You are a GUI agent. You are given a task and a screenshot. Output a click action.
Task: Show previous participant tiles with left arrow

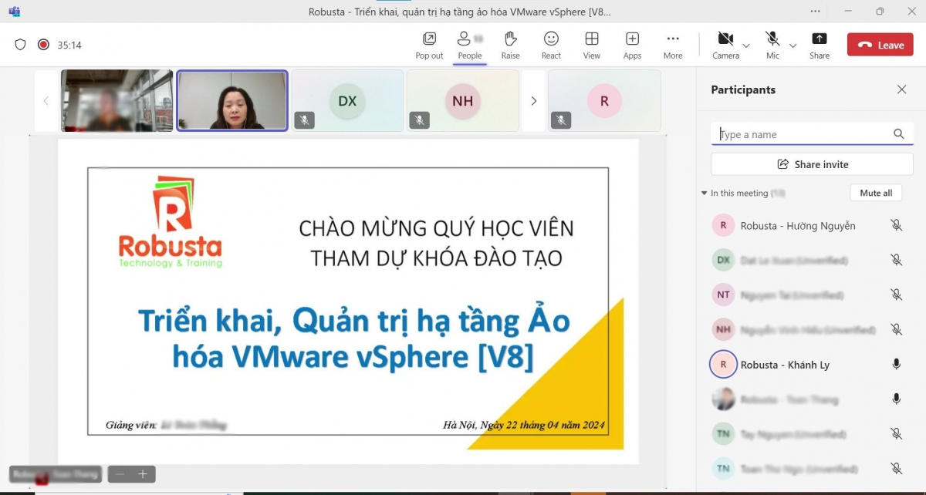pyautogui.click(x=46, y=101)
